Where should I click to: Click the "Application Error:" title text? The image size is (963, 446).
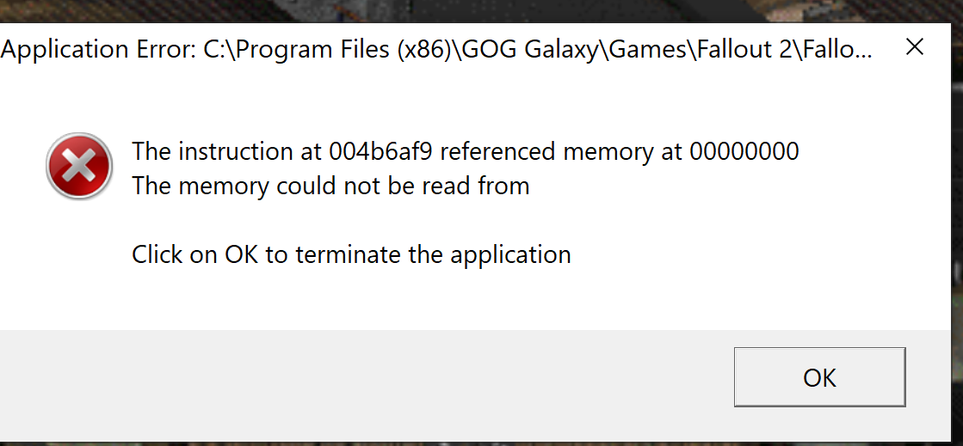click(x=99, y=50)
